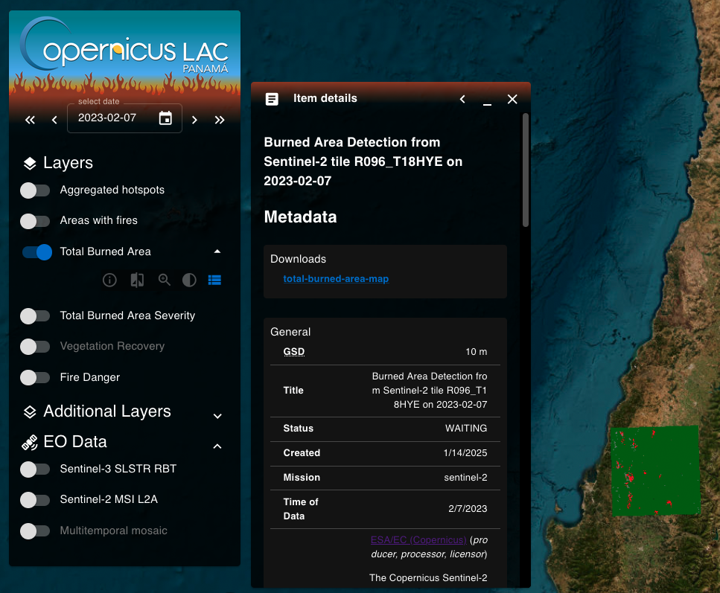This screenshot has width=720, height=593.
Task: Collapse Total Burned Area layer options
Action: tap(217, 251)
